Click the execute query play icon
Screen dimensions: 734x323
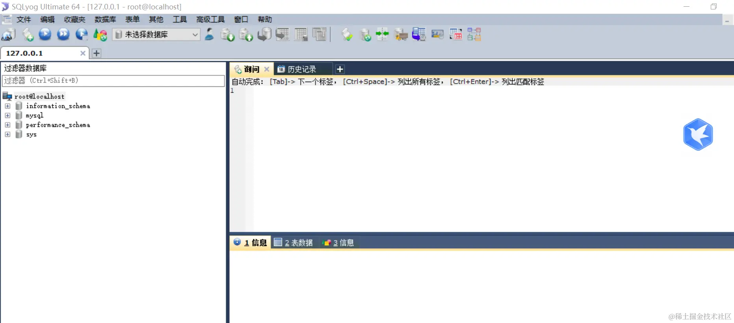pyautogui.click(x=45, y=34)
